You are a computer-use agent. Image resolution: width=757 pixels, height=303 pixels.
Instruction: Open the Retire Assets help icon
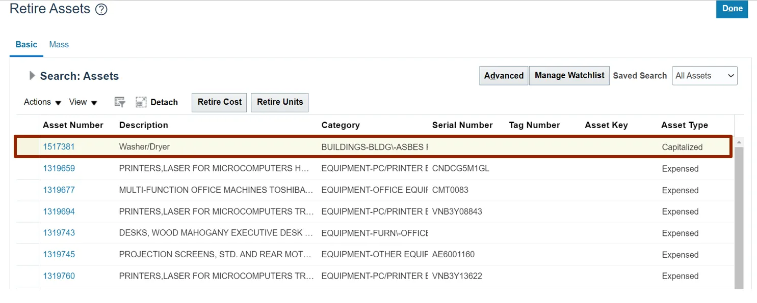click(x=101, y=10)
